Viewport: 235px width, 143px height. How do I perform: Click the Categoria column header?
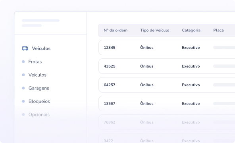191,30
